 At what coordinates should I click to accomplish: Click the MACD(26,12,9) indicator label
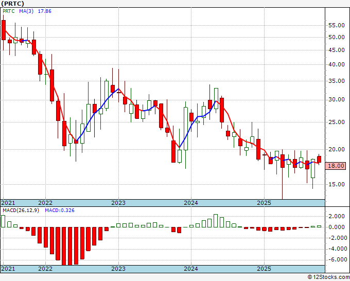tap(21, 210)
